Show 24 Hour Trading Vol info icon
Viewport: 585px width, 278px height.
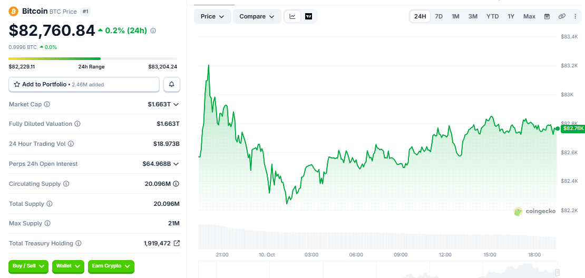pos(71,143)
